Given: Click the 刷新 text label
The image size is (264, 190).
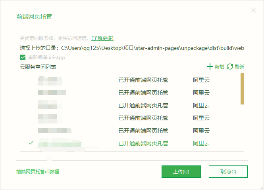Looking at the screenshot, I should (239, 67).
